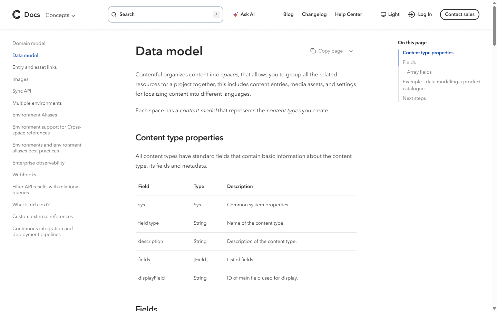Click the Log In link

pos(420,15)
